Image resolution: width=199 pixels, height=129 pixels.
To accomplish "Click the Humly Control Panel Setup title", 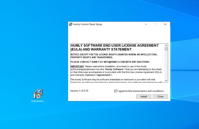I will (x=87, y=24).
